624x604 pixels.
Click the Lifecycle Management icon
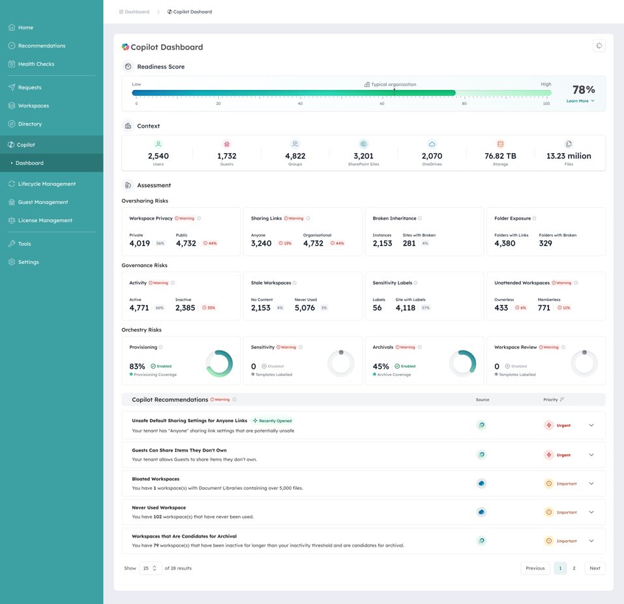coord(12,184)
